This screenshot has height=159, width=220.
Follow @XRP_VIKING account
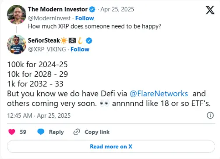tap(80, 49)
